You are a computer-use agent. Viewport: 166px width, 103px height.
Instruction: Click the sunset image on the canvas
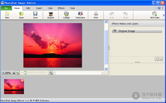[53, 45]
